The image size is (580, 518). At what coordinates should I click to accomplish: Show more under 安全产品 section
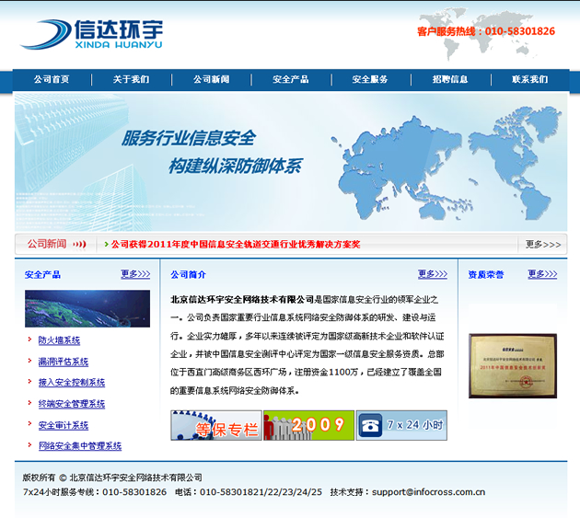(x=134, y=274)
